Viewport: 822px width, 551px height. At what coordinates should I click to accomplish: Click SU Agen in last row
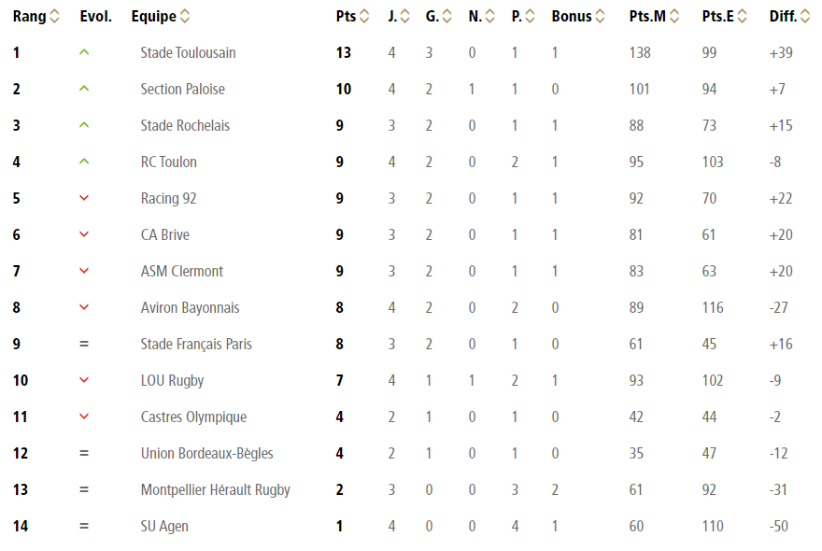click(164, 527)
